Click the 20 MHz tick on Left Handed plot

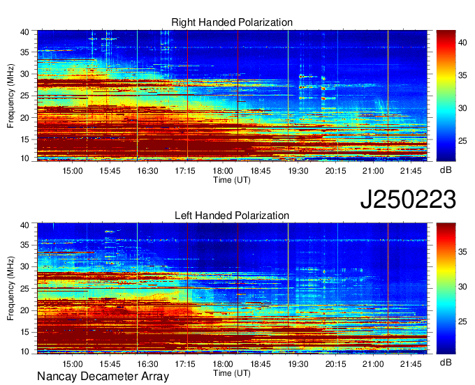(24, 310)
